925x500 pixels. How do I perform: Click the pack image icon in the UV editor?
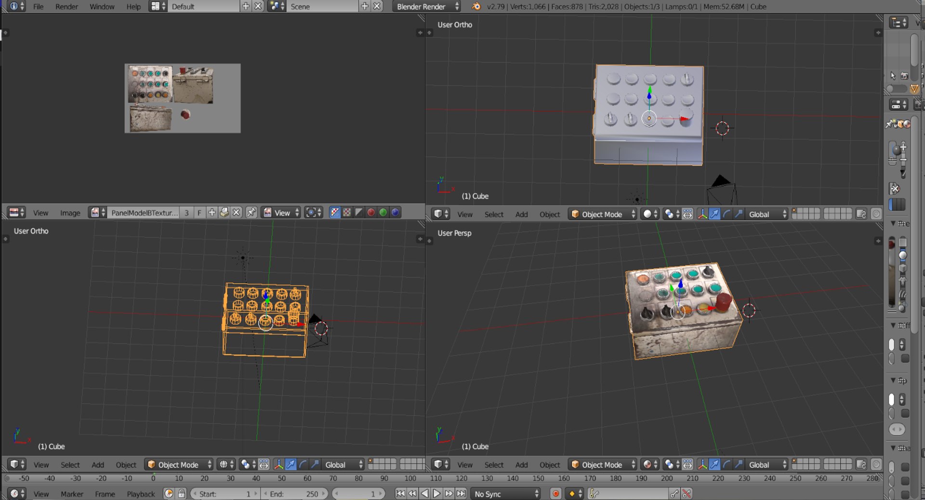click(x=224, y=212)
